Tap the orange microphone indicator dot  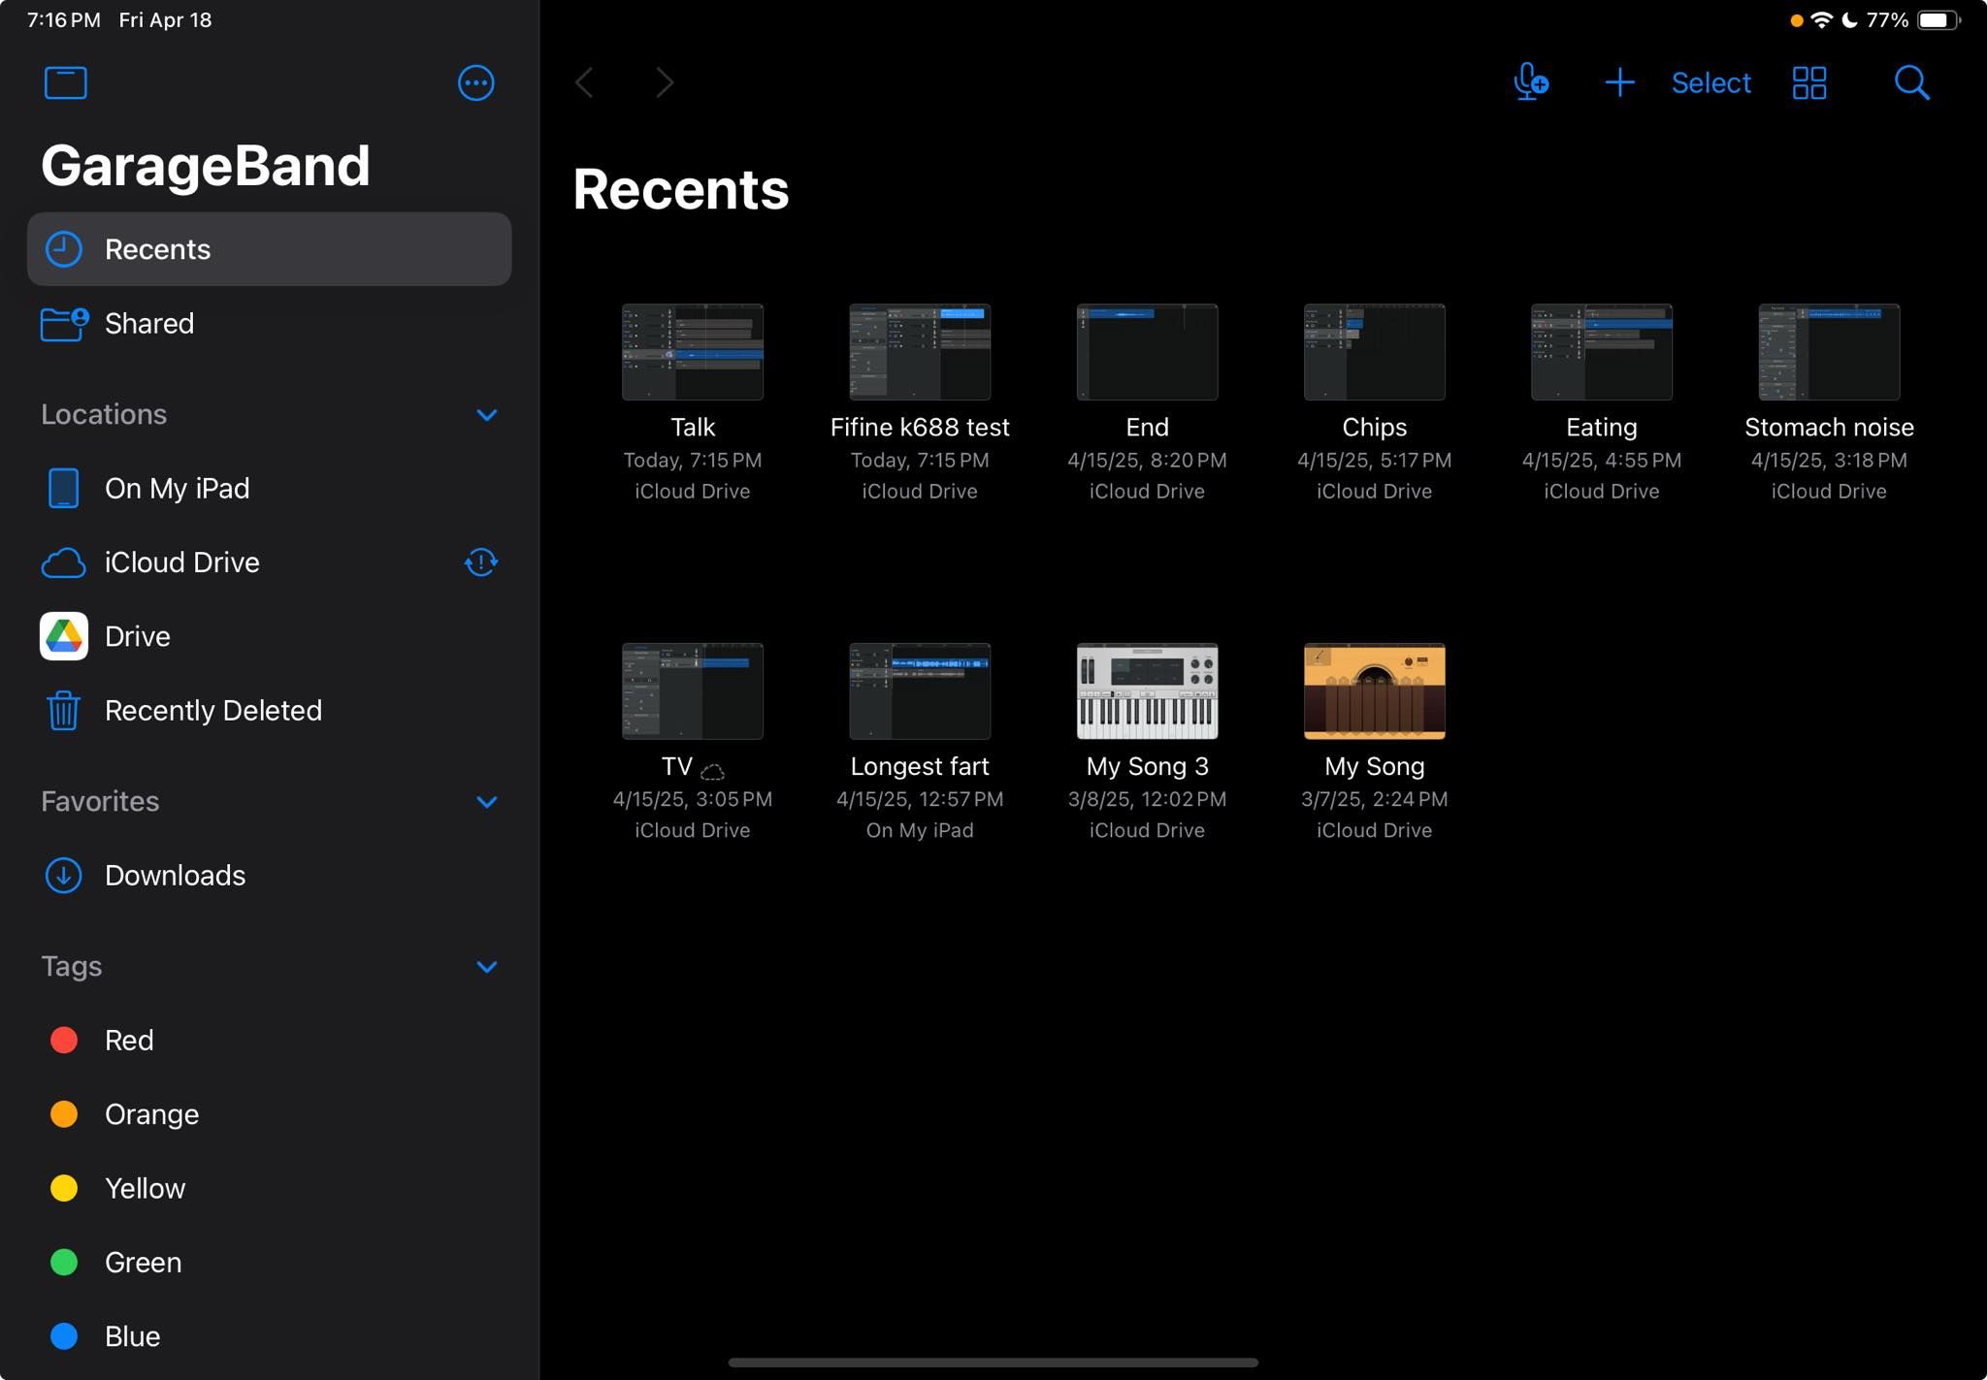pos(1797,20)
